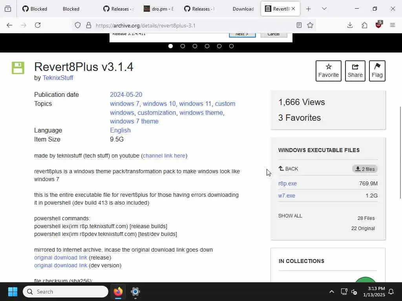Select the fourth carousel dot
Screen dimensions: 402x301
[x=207, y=46]
